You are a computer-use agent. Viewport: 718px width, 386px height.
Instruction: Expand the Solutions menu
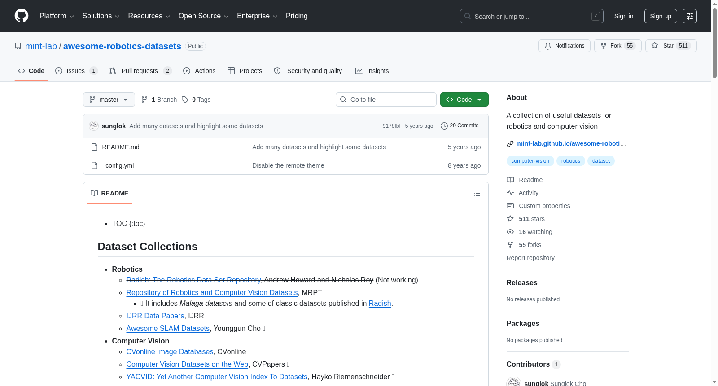pos(101,16)
